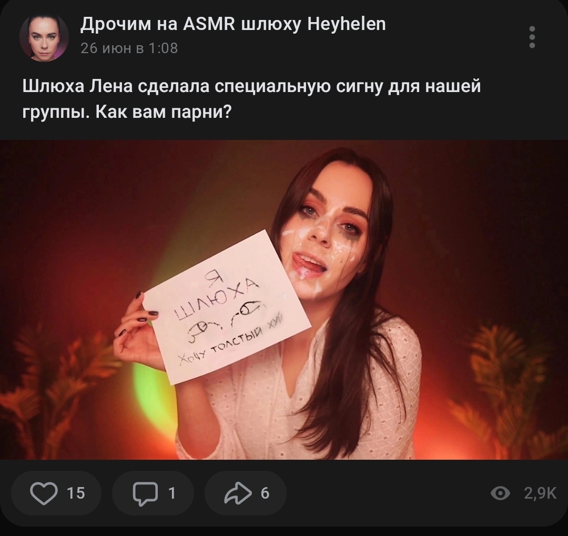568x536 pixels.
Task: Open the community page via its title
Action: point(233,24)
